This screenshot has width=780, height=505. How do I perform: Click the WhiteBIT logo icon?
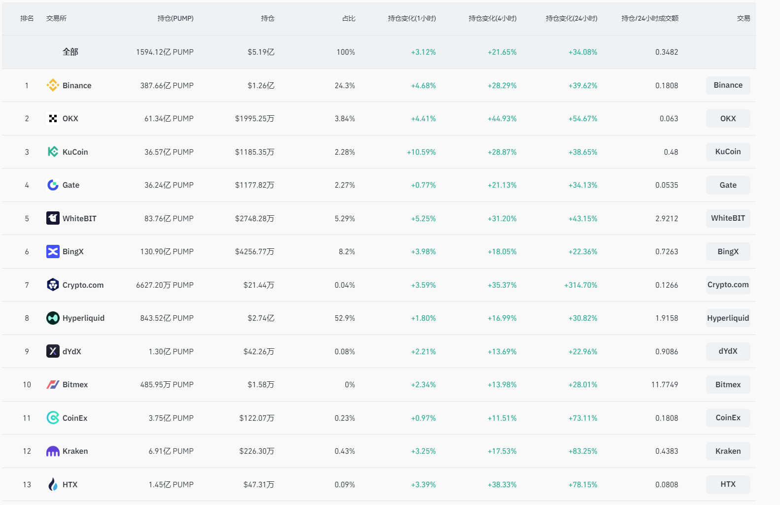coord(53,218)
